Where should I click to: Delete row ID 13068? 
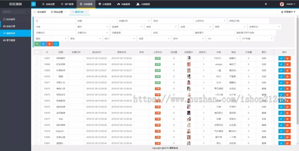[288, 64]
